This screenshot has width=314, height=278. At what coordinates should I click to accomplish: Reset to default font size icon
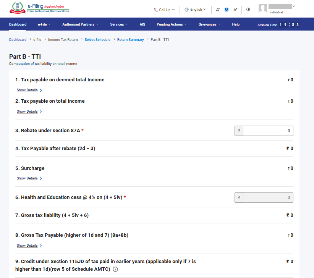pyautogui.click(x=227, y=10)
